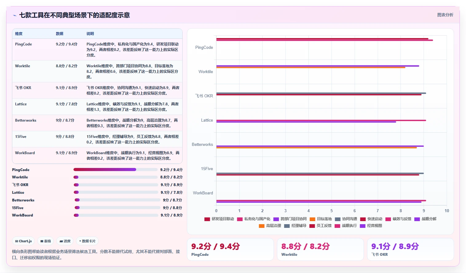Click the WorkBoard progress bar

[116, 215]
